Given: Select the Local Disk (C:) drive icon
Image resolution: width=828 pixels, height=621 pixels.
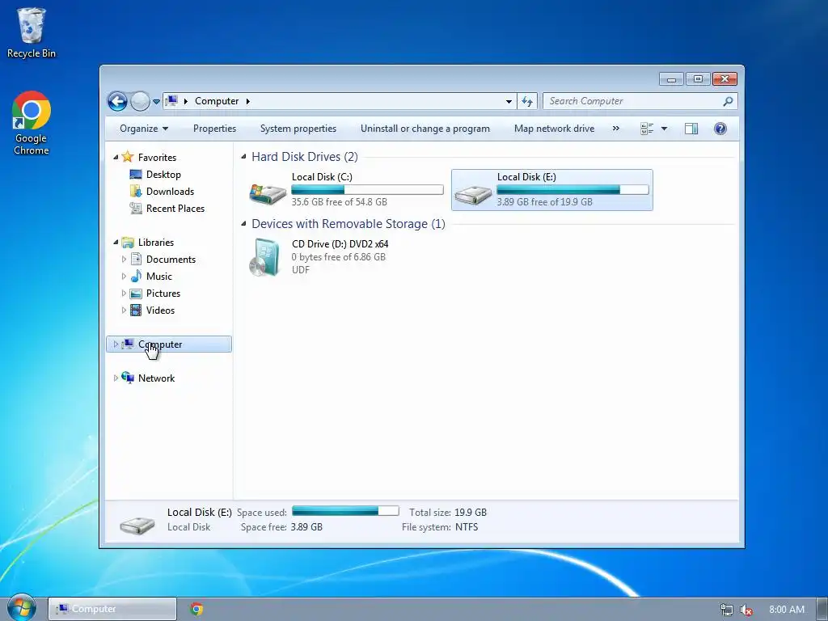Looking at the screenshot, I should pos(268,194).
